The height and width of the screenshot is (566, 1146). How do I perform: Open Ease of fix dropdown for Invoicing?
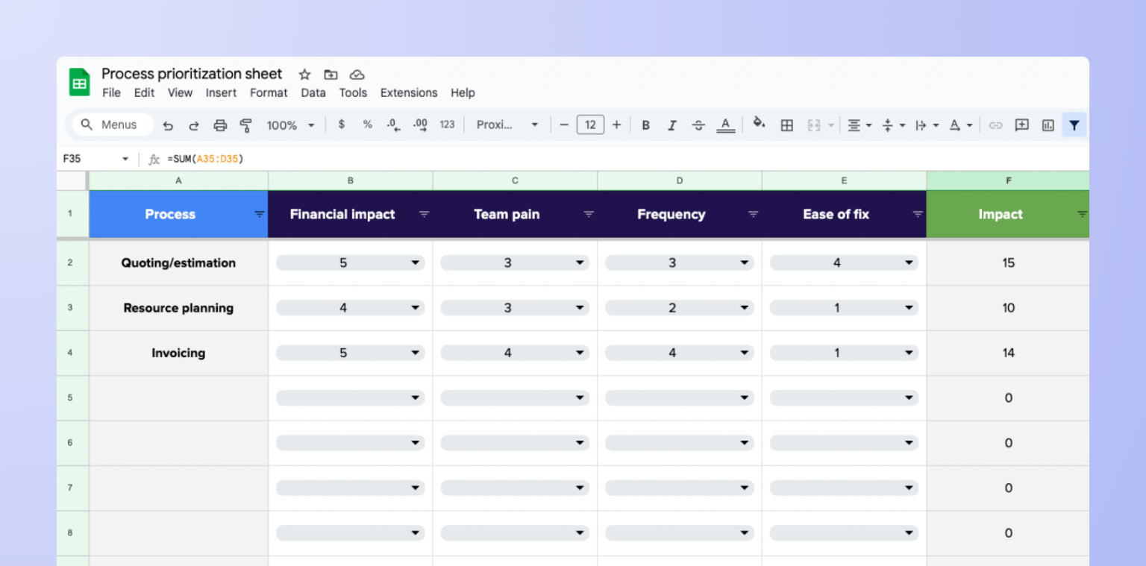(909, 353)
